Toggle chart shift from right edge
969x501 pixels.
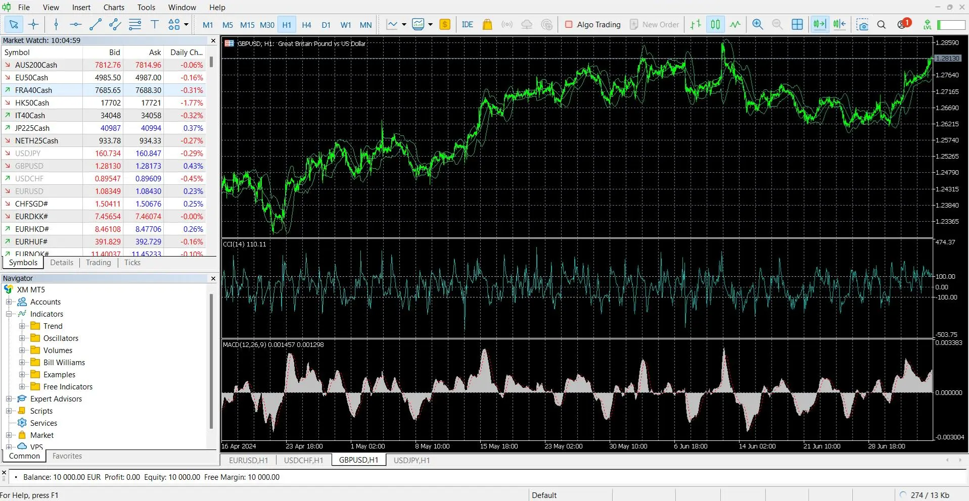coord(840,24)
